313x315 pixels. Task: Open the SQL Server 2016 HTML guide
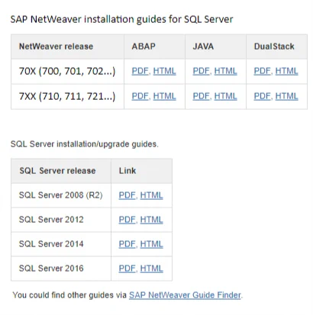click(151, 268)
